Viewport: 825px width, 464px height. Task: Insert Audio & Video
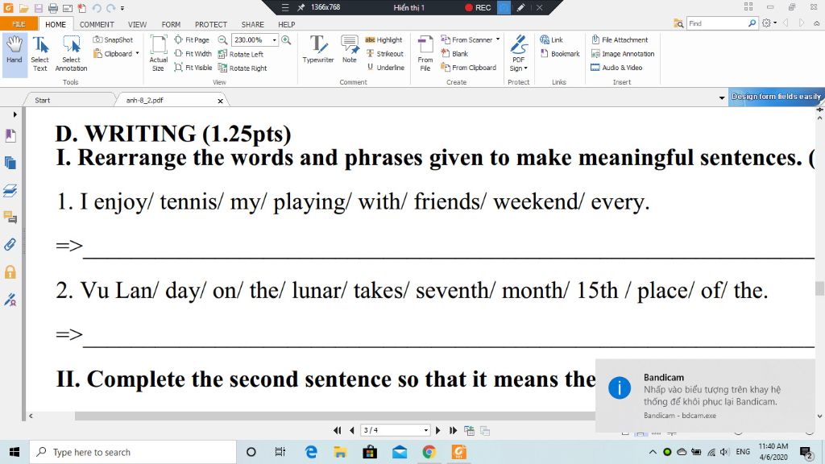pyautogui.click(x=616, y=68)
